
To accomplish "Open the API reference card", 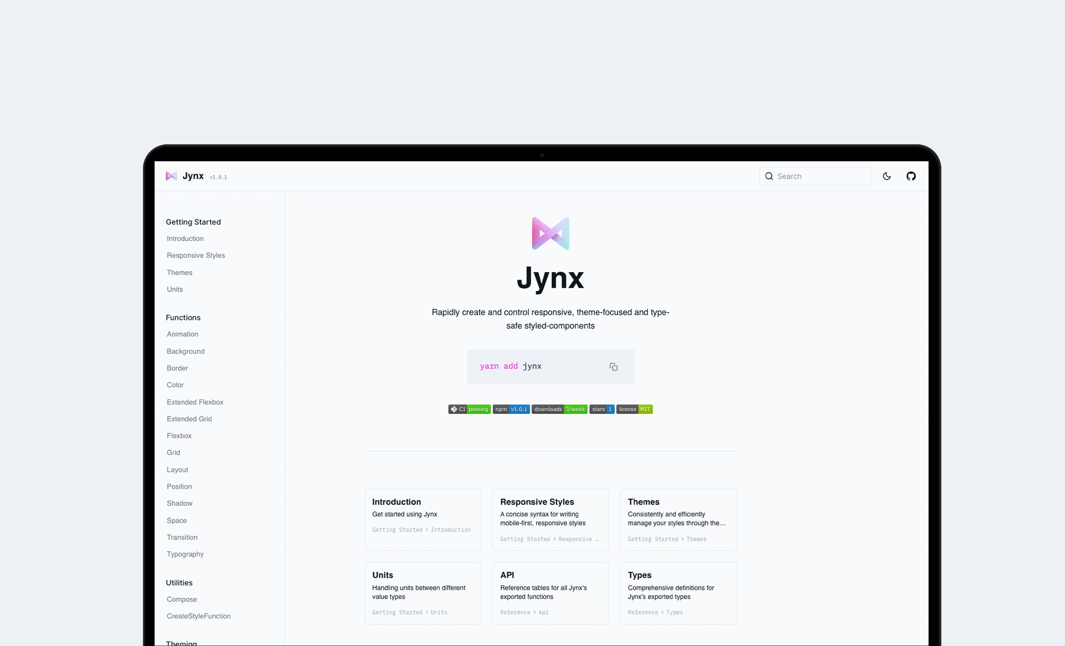I will click(x=550, y=592).
